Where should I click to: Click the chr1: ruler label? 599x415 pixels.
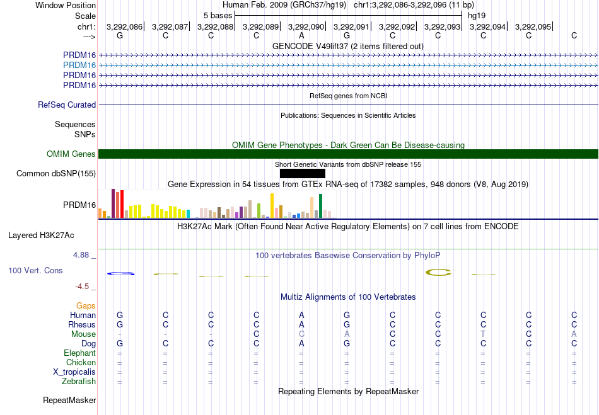[x=87, y=26]
